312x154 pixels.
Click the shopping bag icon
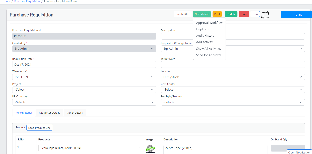(x=265, y=15)
